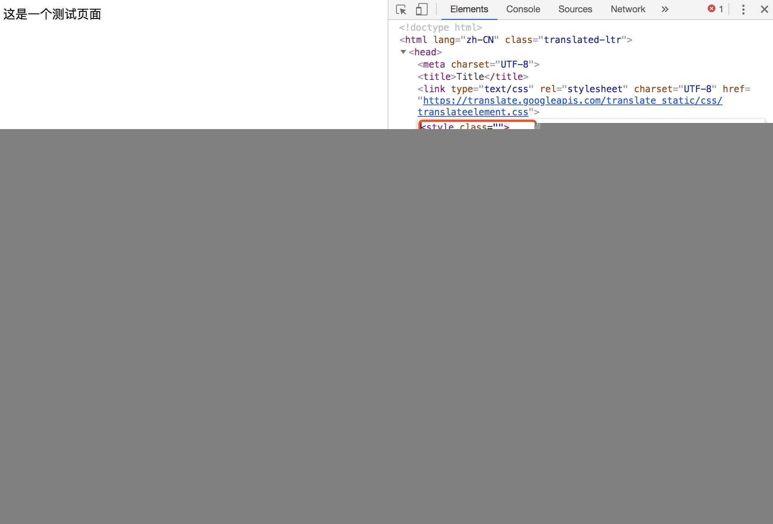The width and height of the screenshot is (773, 524).
Task: Select the link type="text/css" node
Action: tap(584, 101)
